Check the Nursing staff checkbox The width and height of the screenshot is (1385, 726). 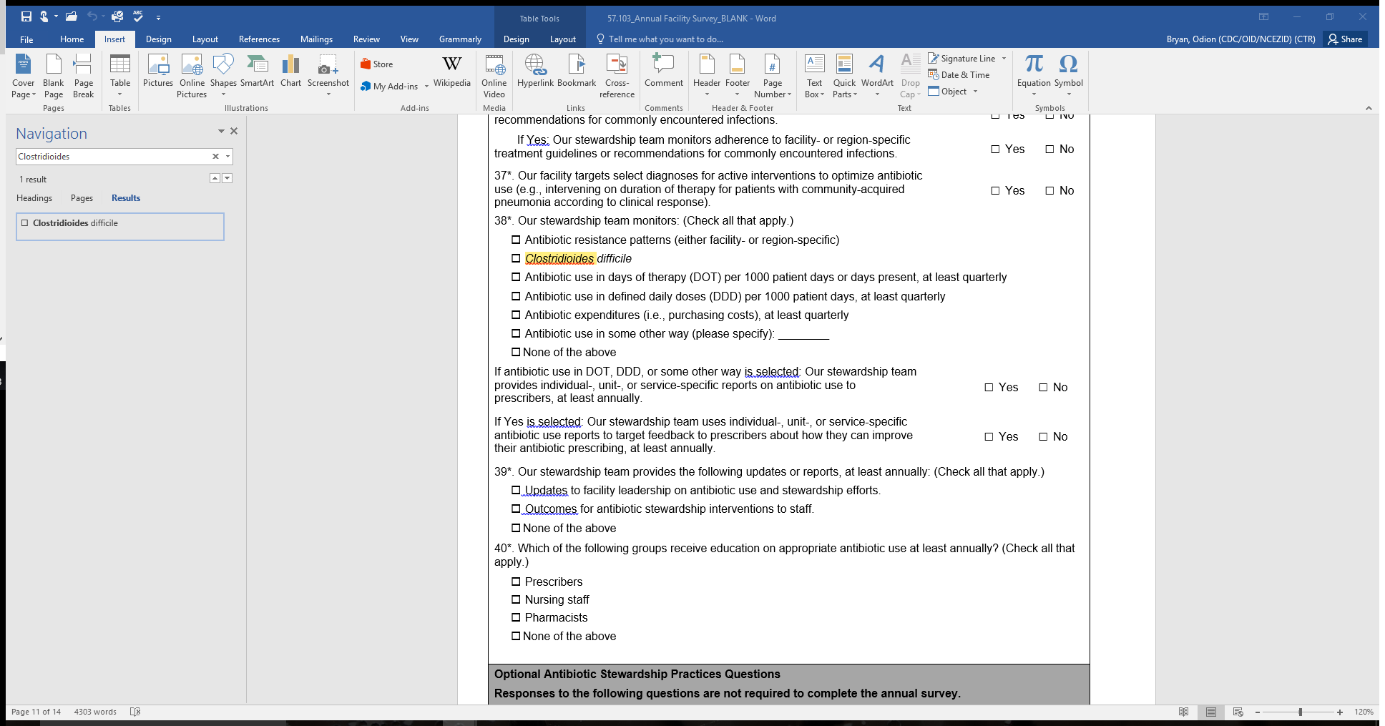516,600
